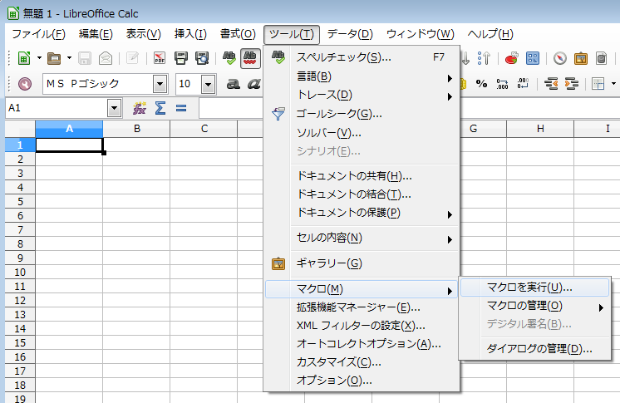
Task: Open the Borders dropdown arrow
Action: click(x=613, y=84)
